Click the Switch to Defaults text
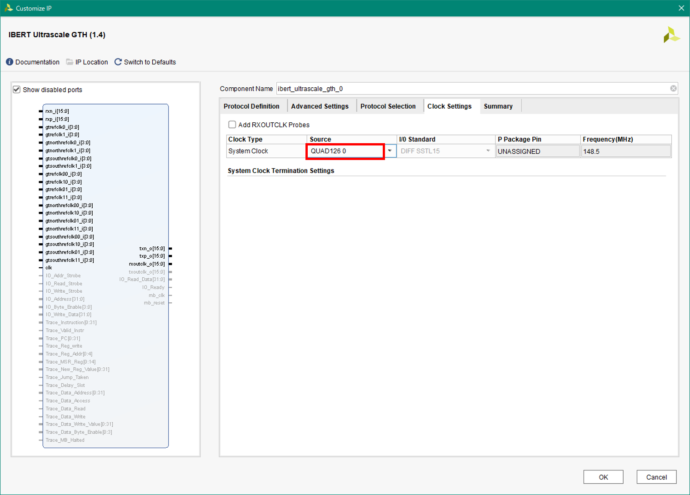This screenshot has height=495, width=690. coord(150,62)
